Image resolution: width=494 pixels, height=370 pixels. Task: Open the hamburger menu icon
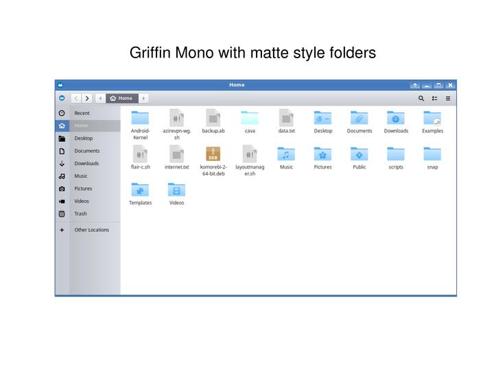point(447,99)
